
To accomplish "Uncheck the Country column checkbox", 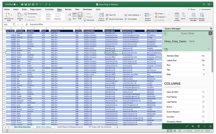I will (x=203, y=117).
